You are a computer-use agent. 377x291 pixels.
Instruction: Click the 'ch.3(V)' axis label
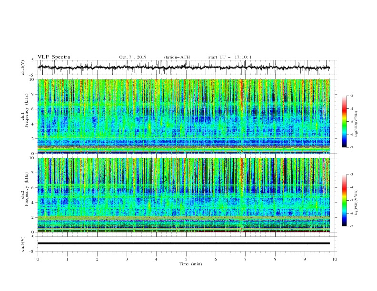(x=23, y=244)
